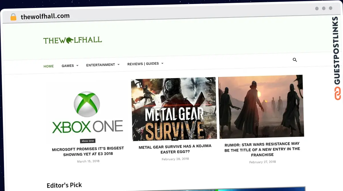Read Microsoft Promises E3 2018 headline
This screenshot has height=191, width=343.
(88, 151)
